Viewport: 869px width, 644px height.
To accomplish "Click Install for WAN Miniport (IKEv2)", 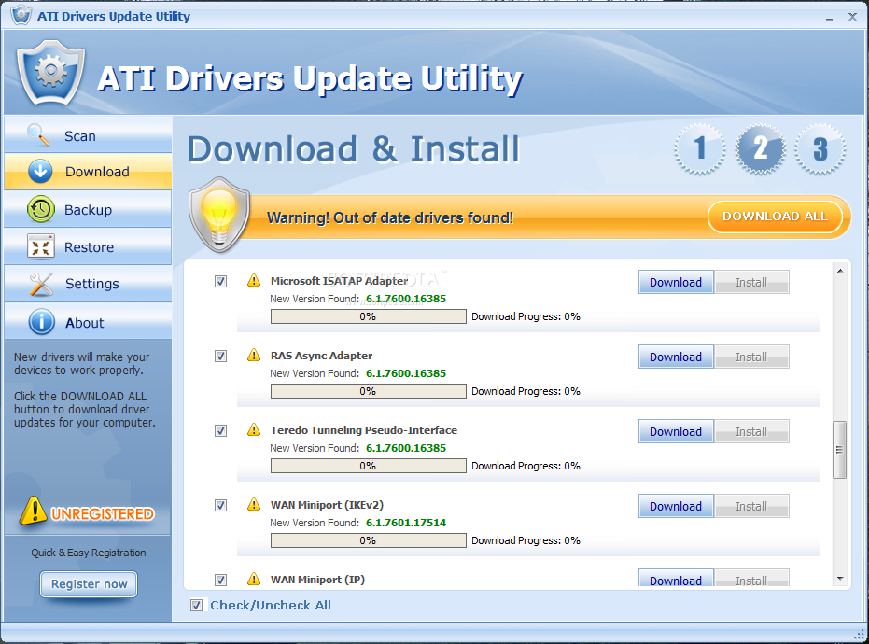I will [751, 506].
